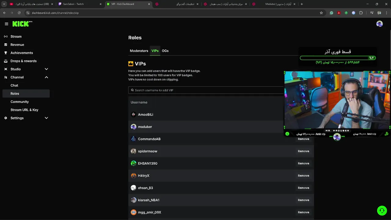391x220 pixels.
Task: Remove kiarash_NBA1 from VIPs
Action: point(303,200)
